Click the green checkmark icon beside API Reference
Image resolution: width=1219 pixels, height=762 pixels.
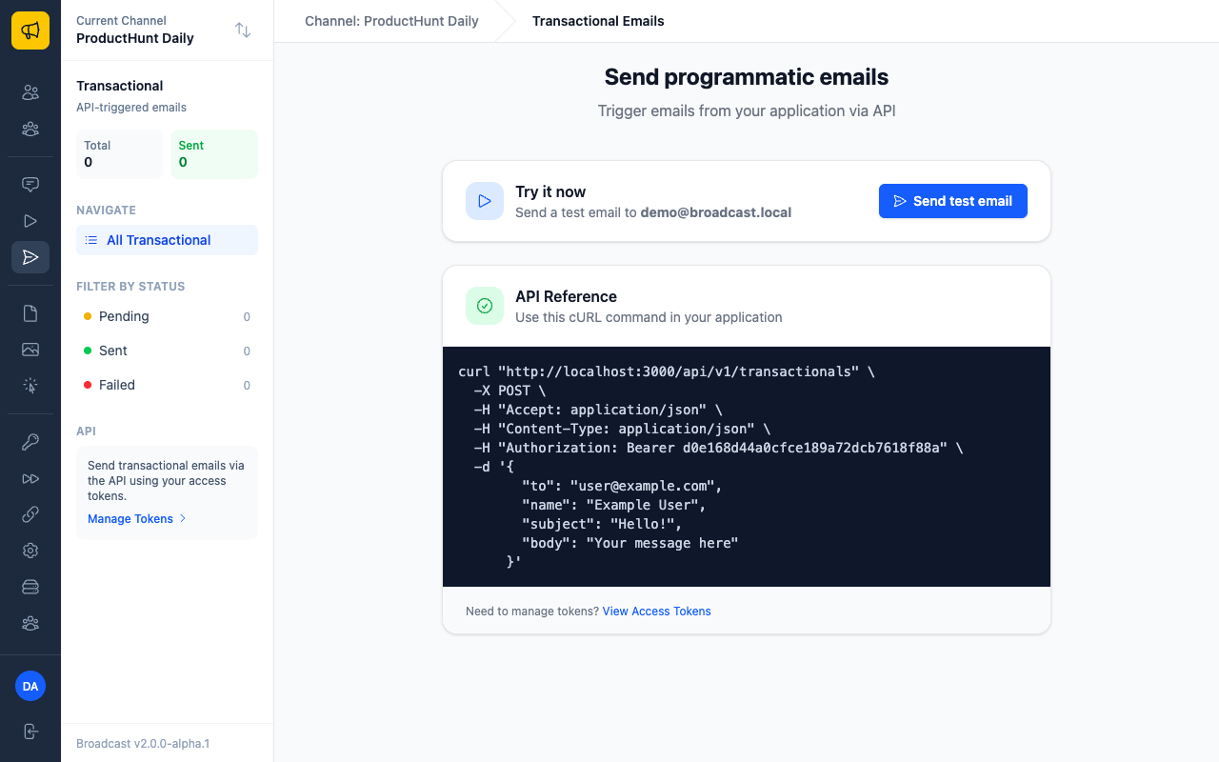485,306
